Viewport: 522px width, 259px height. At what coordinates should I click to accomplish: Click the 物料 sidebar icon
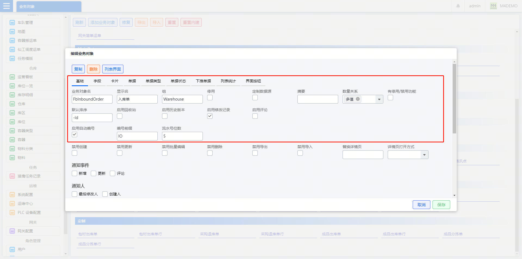[12, 158]
